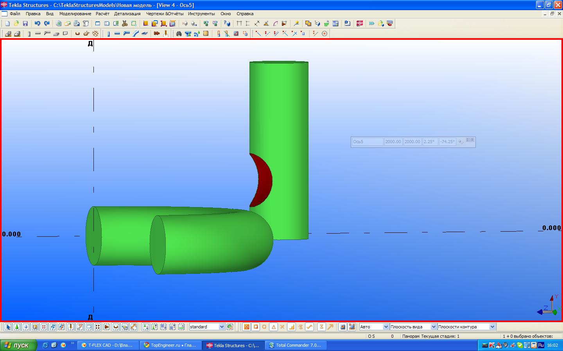The width and height of the screenshot is (563, 351).
Task: Select the curved beam tool
Action: pos(136,34)
